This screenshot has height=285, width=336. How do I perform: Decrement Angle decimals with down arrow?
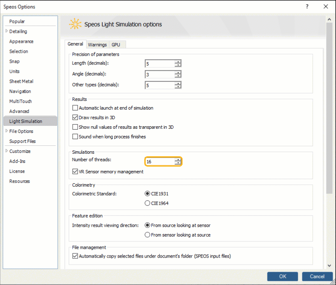[178, 75]
